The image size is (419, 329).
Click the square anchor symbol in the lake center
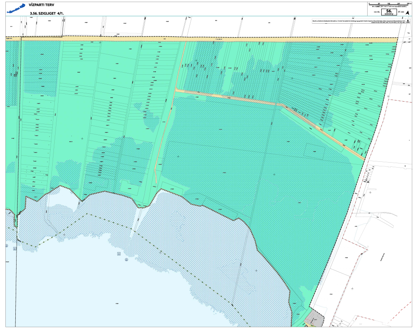click(119, 253)
